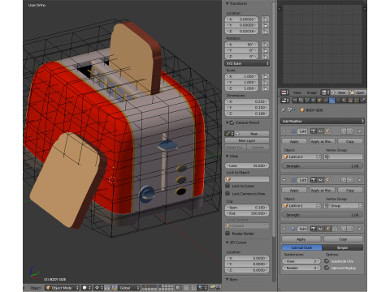
Task: Uncheck the Subdivide UVs option
Action: click(327, 261)
